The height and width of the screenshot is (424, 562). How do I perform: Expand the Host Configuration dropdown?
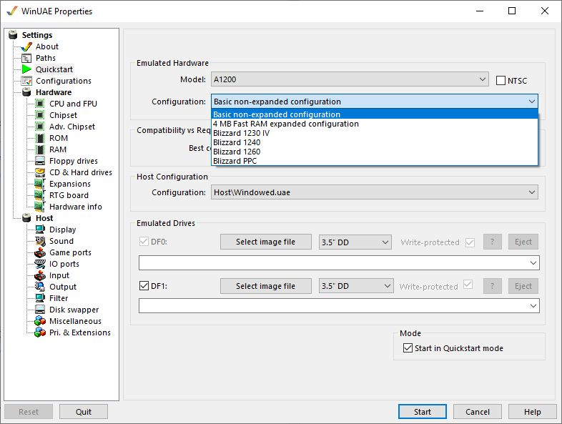click(x=374, y=192)
